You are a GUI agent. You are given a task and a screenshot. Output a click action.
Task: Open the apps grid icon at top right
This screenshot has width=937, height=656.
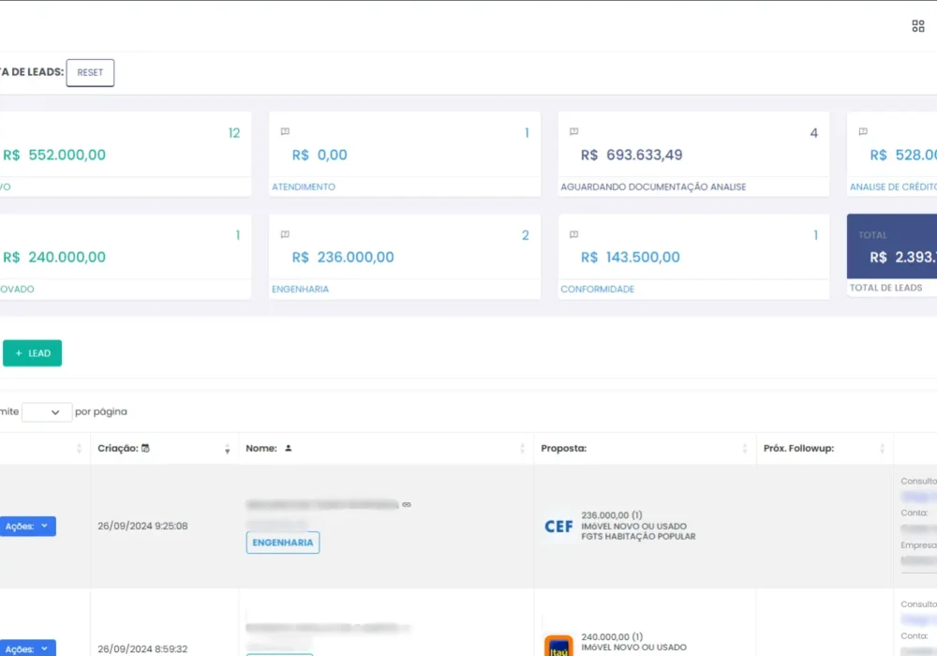click(917, 25)
